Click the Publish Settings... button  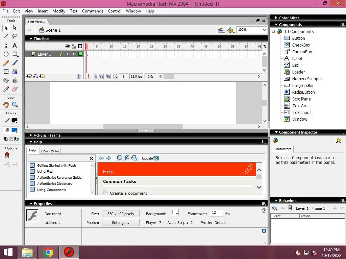pyautogui.click(x=121, y=223)
